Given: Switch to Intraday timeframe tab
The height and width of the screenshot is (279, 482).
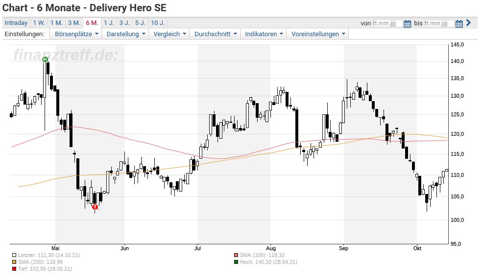Looking at the screenshot, I should 16,23.
